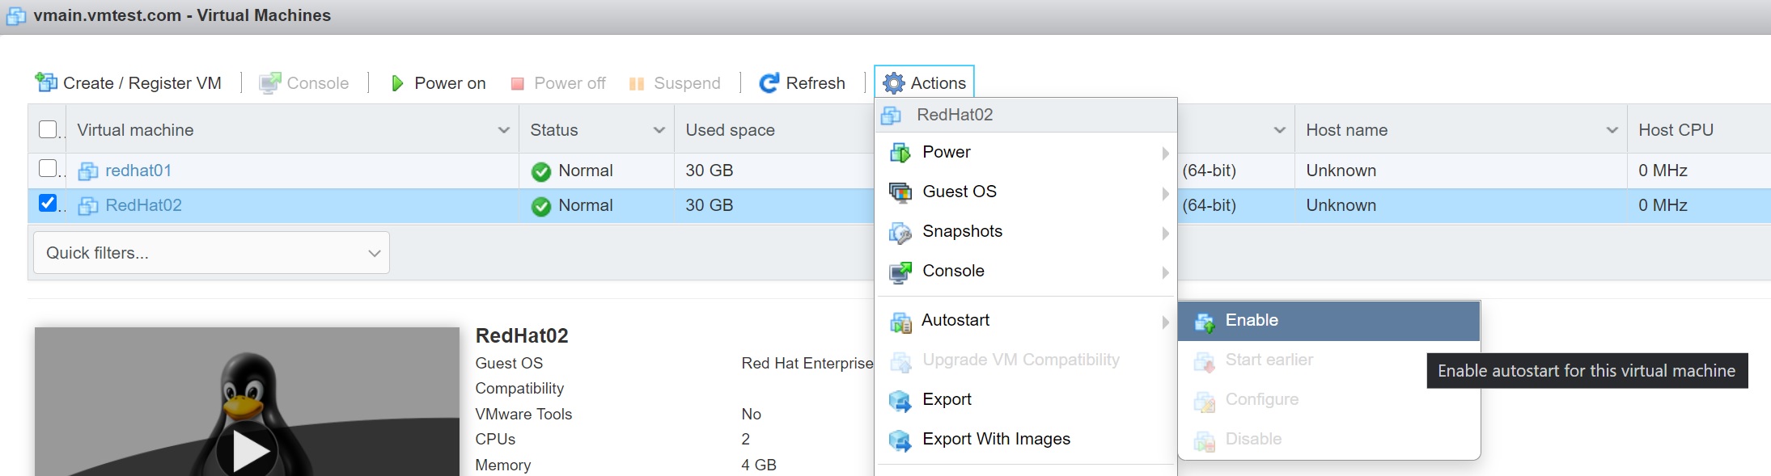Click the Export With Images icon
This screenshot has height=476, width=1771.
(x=900, y=440)
